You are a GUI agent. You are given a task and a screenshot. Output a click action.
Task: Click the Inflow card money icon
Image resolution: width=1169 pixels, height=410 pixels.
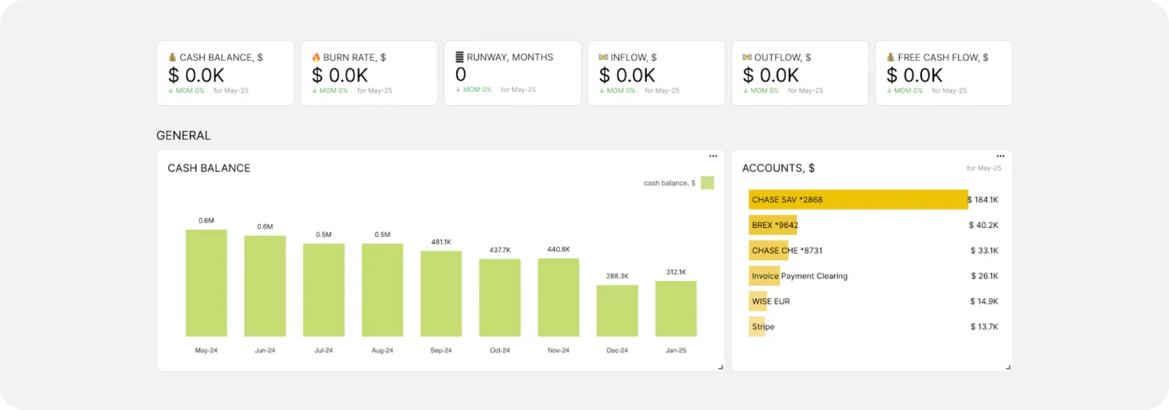tap(603, 58)
